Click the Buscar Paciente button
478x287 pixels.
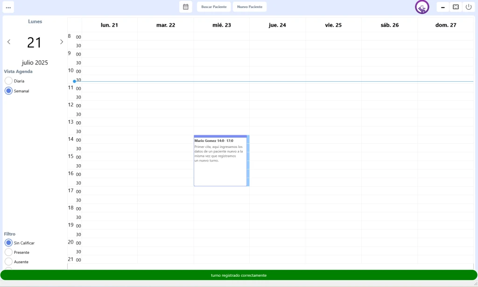click(214, 7)
